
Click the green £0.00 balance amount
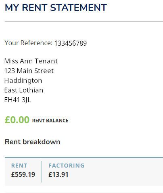[17, 120]
